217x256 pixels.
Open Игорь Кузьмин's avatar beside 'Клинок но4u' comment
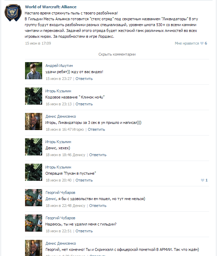pos(34,96)
